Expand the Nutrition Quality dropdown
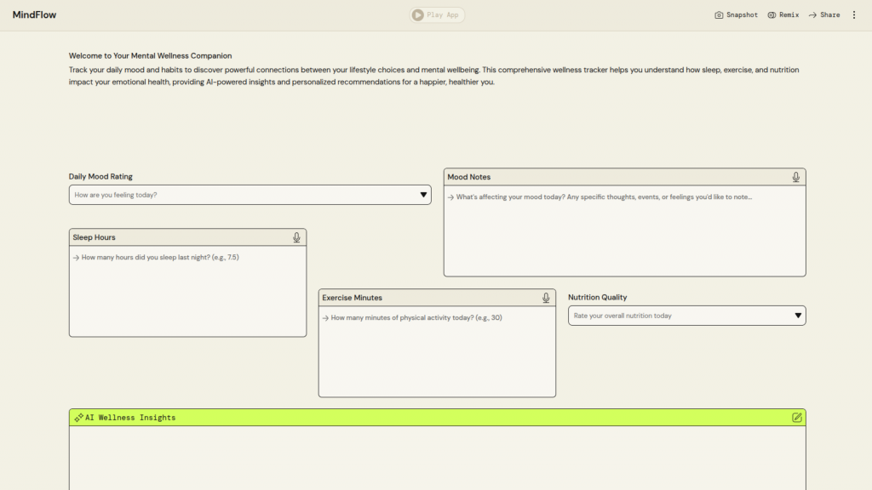 pyautogui.click(x=686, y=316)
